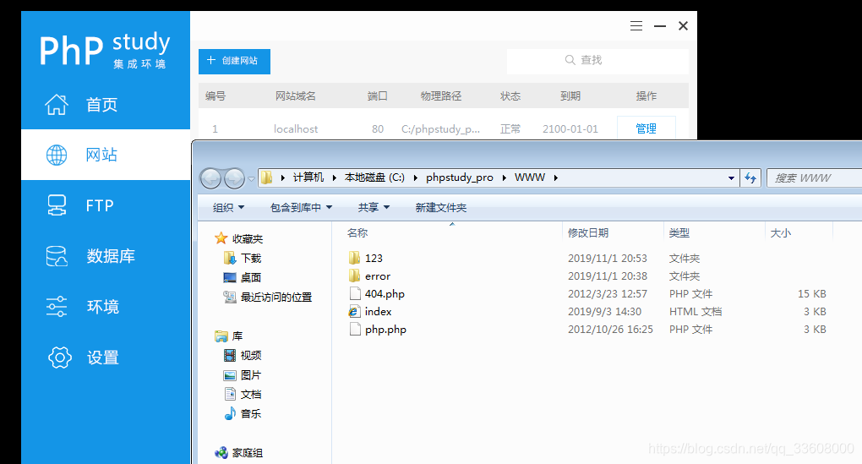Click the FTP server icon
862x464 pixels.
(57, 205)
